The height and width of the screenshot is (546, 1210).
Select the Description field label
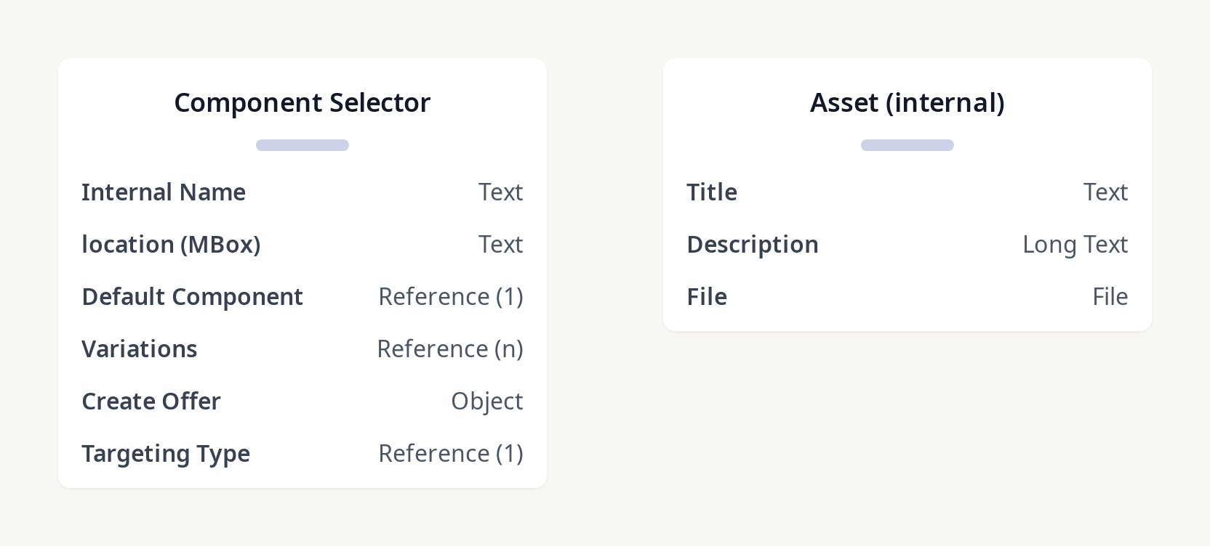(x=752, y=245)
